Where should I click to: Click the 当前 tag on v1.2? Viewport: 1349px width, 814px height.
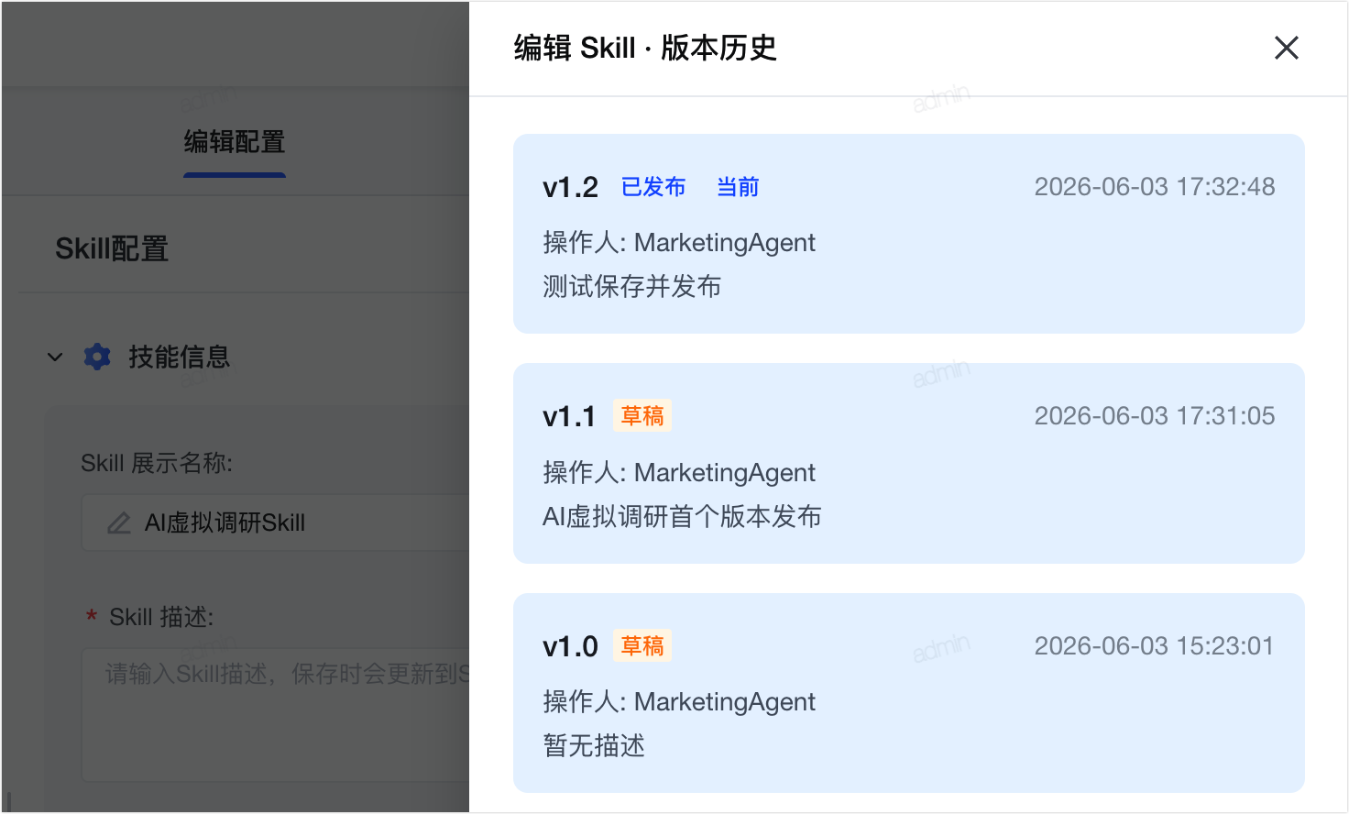point(738,187)
